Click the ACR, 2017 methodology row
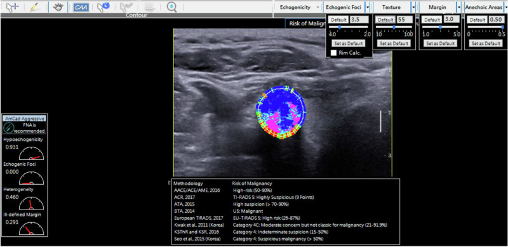This screenshot has height=247, width=508. click(285, 197)
